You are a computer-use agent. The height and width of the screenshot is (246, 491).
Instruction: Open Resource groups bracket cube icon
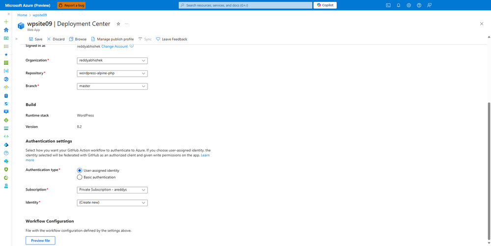(6, 71)
